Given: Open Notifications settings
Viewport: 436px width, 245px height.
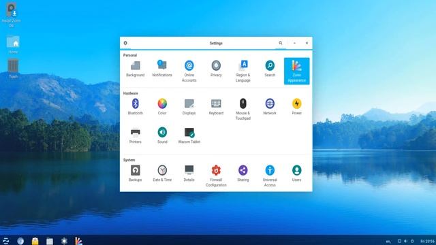Looking at the screenshot, I should pos(162,69).
